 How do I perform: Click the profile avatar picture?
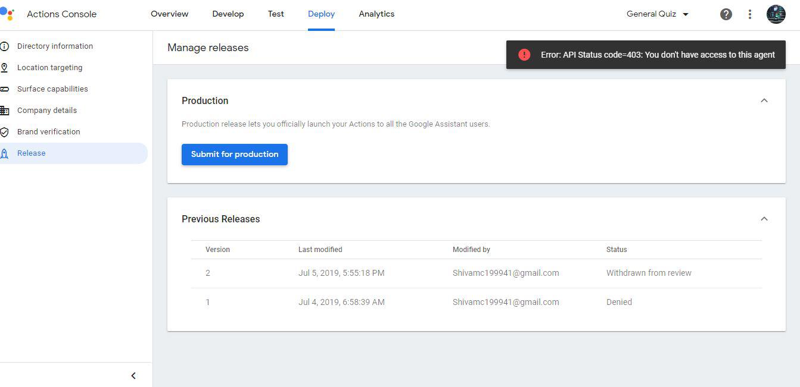click(776, 14)
